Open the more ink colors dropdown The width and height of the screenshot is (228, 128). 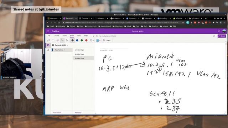click(92, 40)
